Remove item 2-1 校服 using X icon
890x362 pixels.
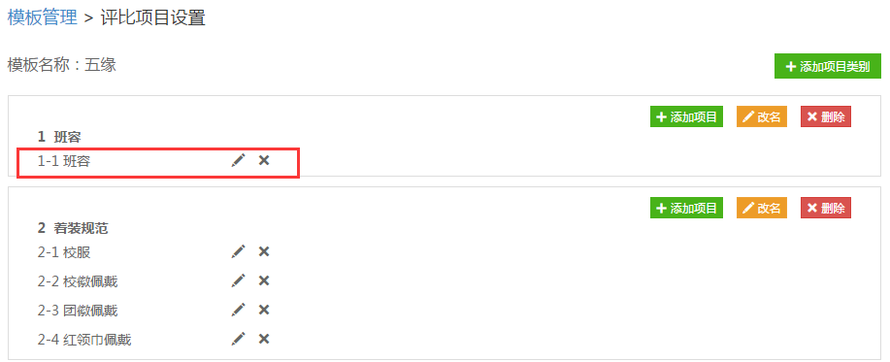(x=264, y=251)
